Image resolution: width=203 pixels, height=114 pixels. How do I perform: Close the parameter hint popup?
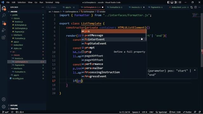point(194,70)
